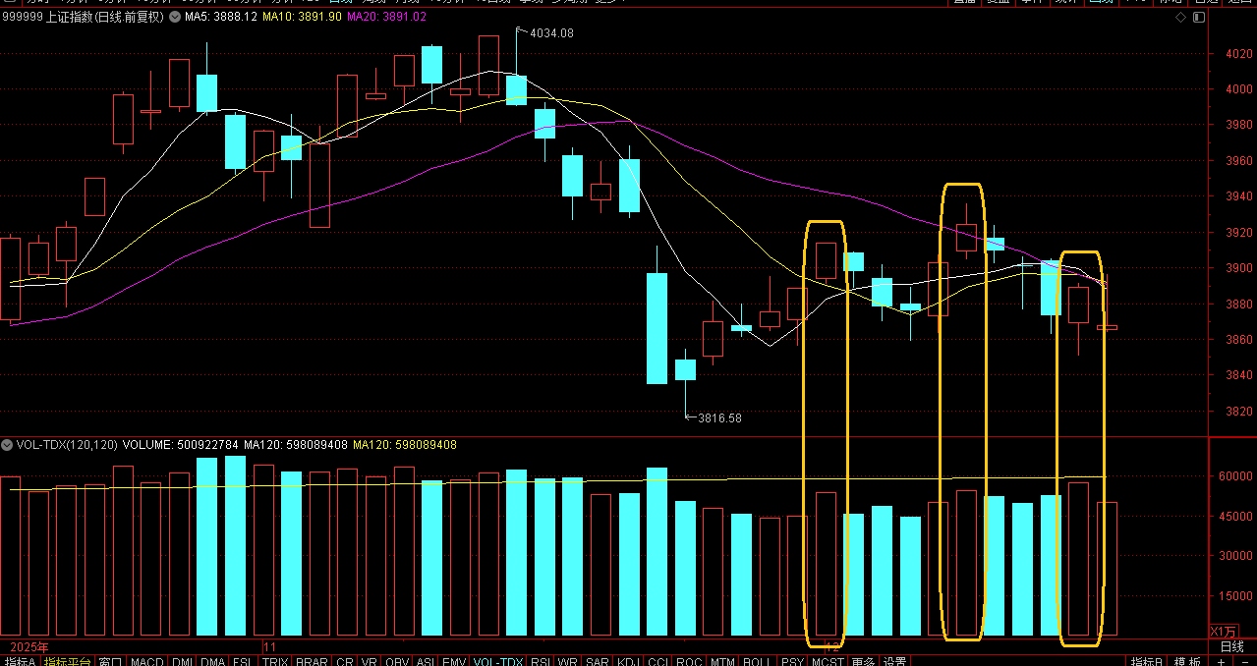Screen dimensions: 1257x666
Task: Select the MCST indicator tab
Action: (x=828, y=661)
